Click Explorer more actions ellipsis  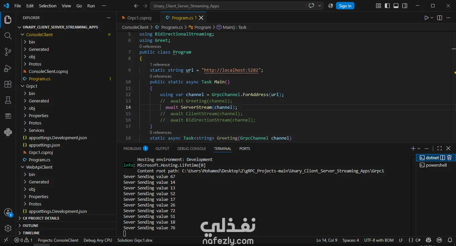(108, 18)
